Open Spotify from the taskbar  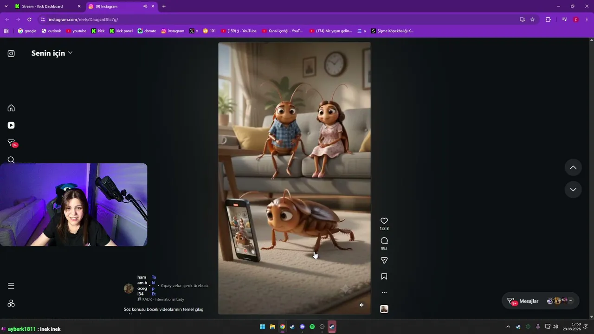[312, 327]
